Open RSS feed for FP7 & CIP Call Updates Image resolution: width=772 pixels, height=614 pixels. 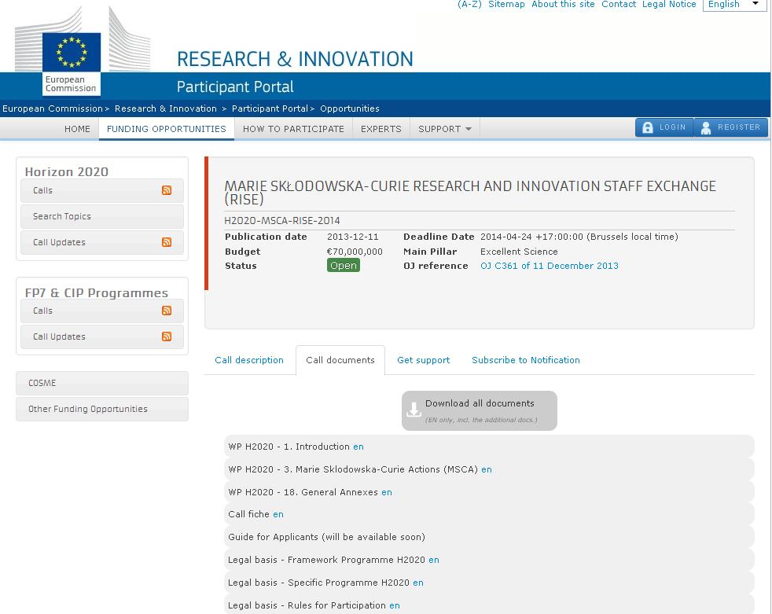pos(167,336)
